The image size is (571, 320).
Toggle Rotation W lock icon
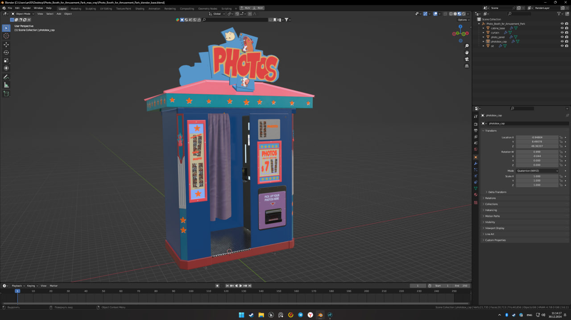pos(561,152)
